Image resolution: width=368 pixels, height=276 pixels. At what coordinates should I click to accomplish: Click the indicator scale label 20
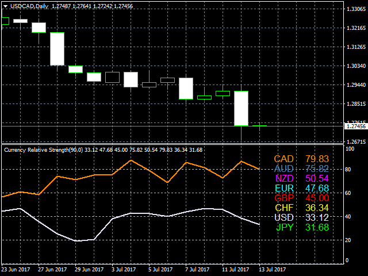coord(348,240)
